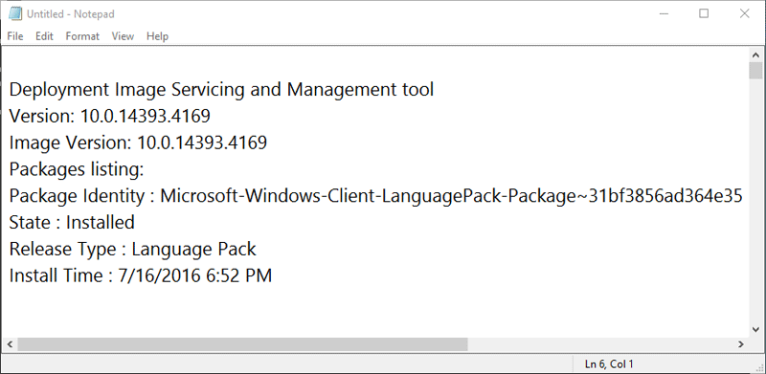Click the vertical scrollbar thumb
This screenshot has width=766, height=374.
755,71
